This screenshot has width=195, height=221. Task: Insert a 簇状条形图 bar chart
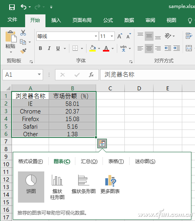click(x=83, y=185)
